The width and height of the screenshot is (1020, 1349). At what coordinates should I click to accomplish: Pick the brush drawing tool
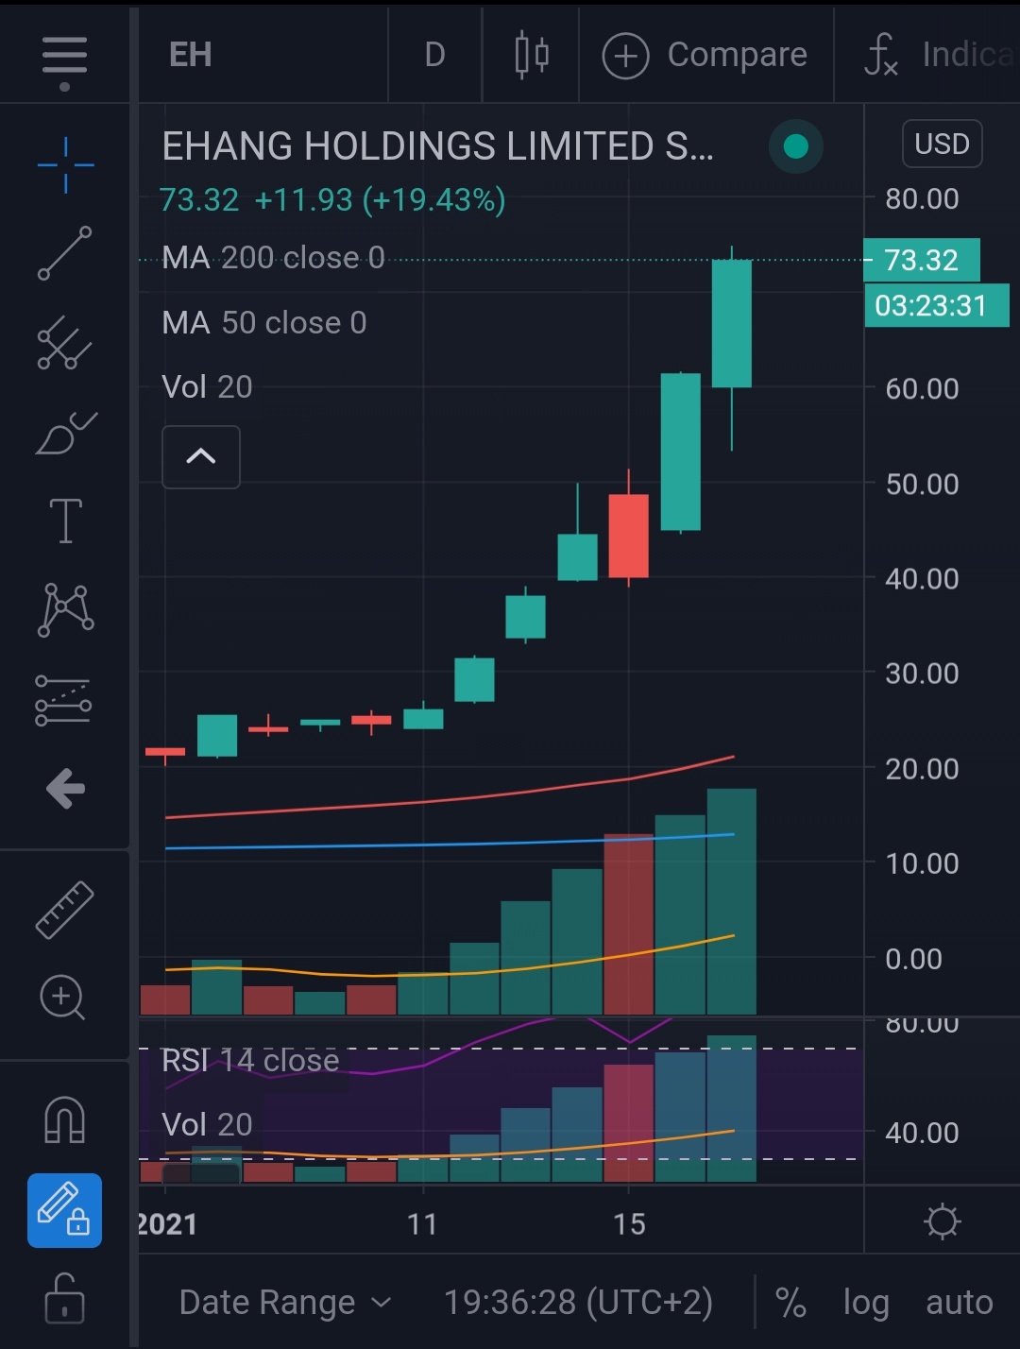coord(65,434)
